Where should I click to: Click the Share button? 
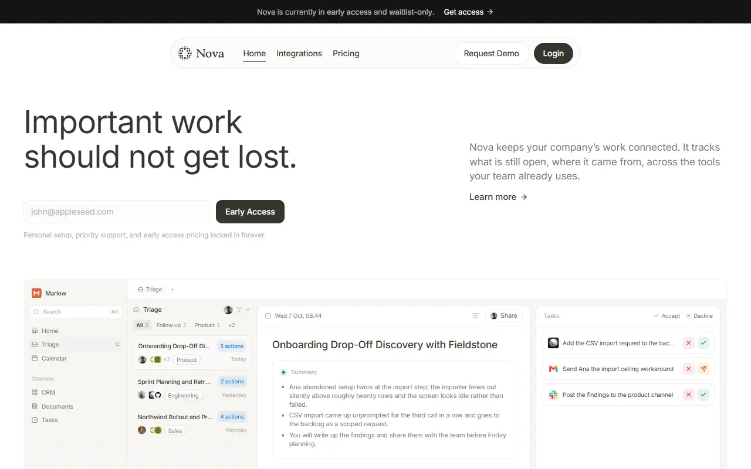coord(503,315)
